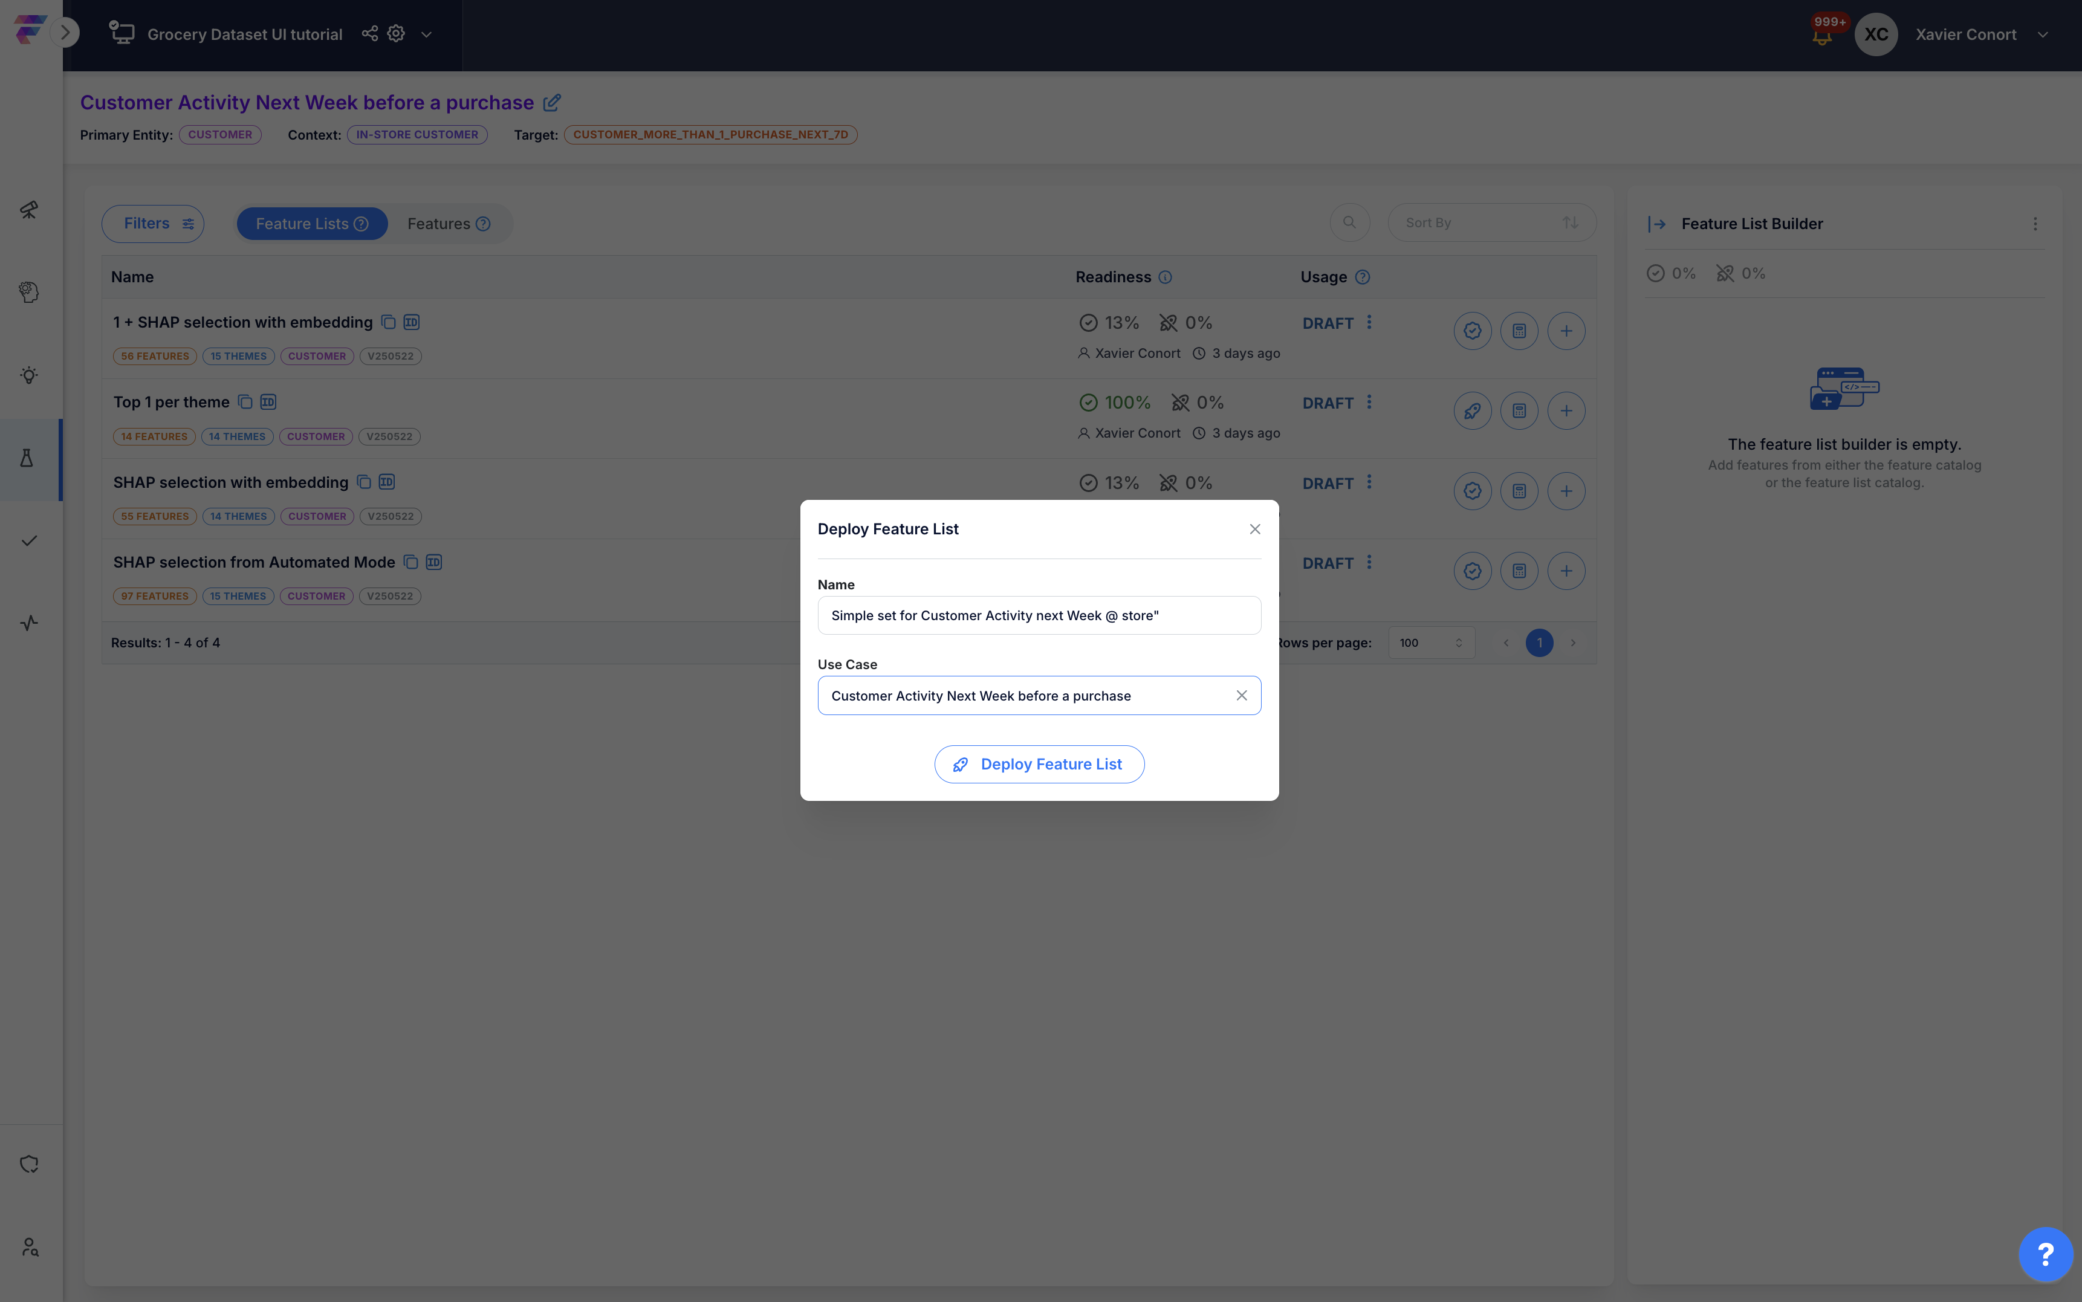The width and height of the screenshot is (2082, 1302).
Task: Open the notifications bell with 999+ badge
Action: coord(1821,35)
